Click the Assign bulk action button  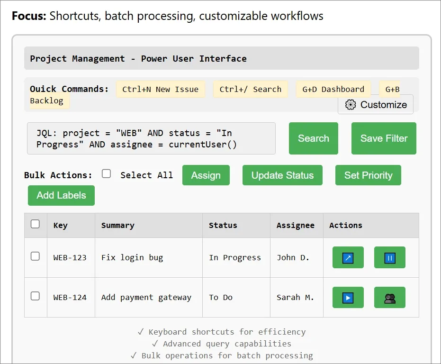tap(206, 175)
